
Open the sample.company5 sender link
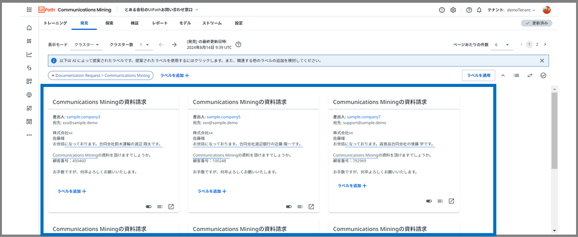coord(223,117)
